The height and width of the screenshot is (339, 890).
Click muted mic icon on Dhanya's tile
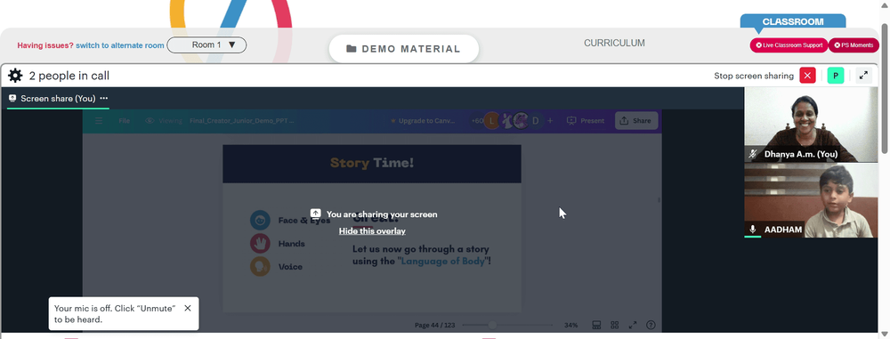(753, 154)
